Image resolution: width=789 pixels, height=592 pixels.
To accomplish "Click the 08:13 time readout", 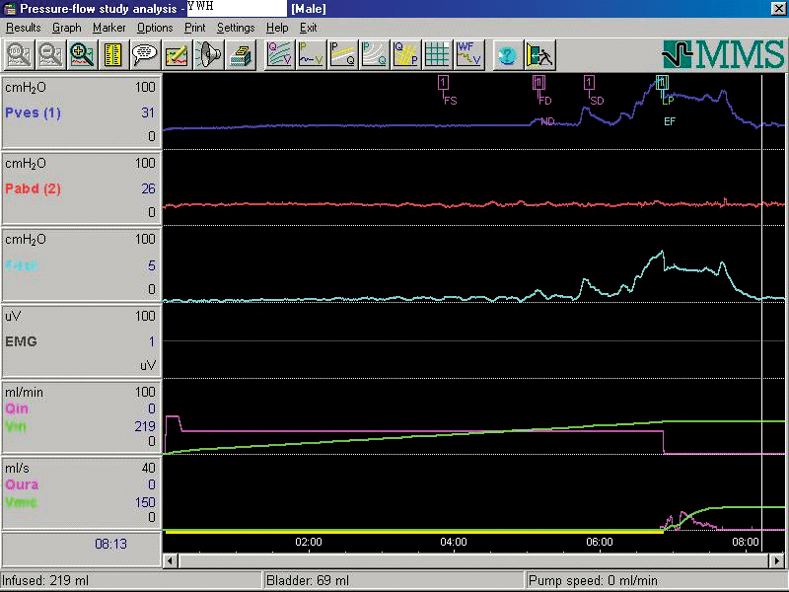I will [x=110, y=545].
